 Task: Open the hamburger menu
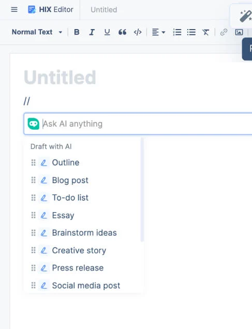click(x=14, y=9)
